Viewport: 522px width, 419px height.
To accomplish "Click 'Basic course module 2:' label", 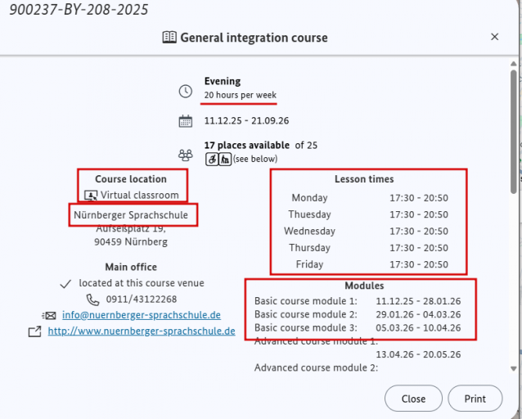I will [306, 314].
